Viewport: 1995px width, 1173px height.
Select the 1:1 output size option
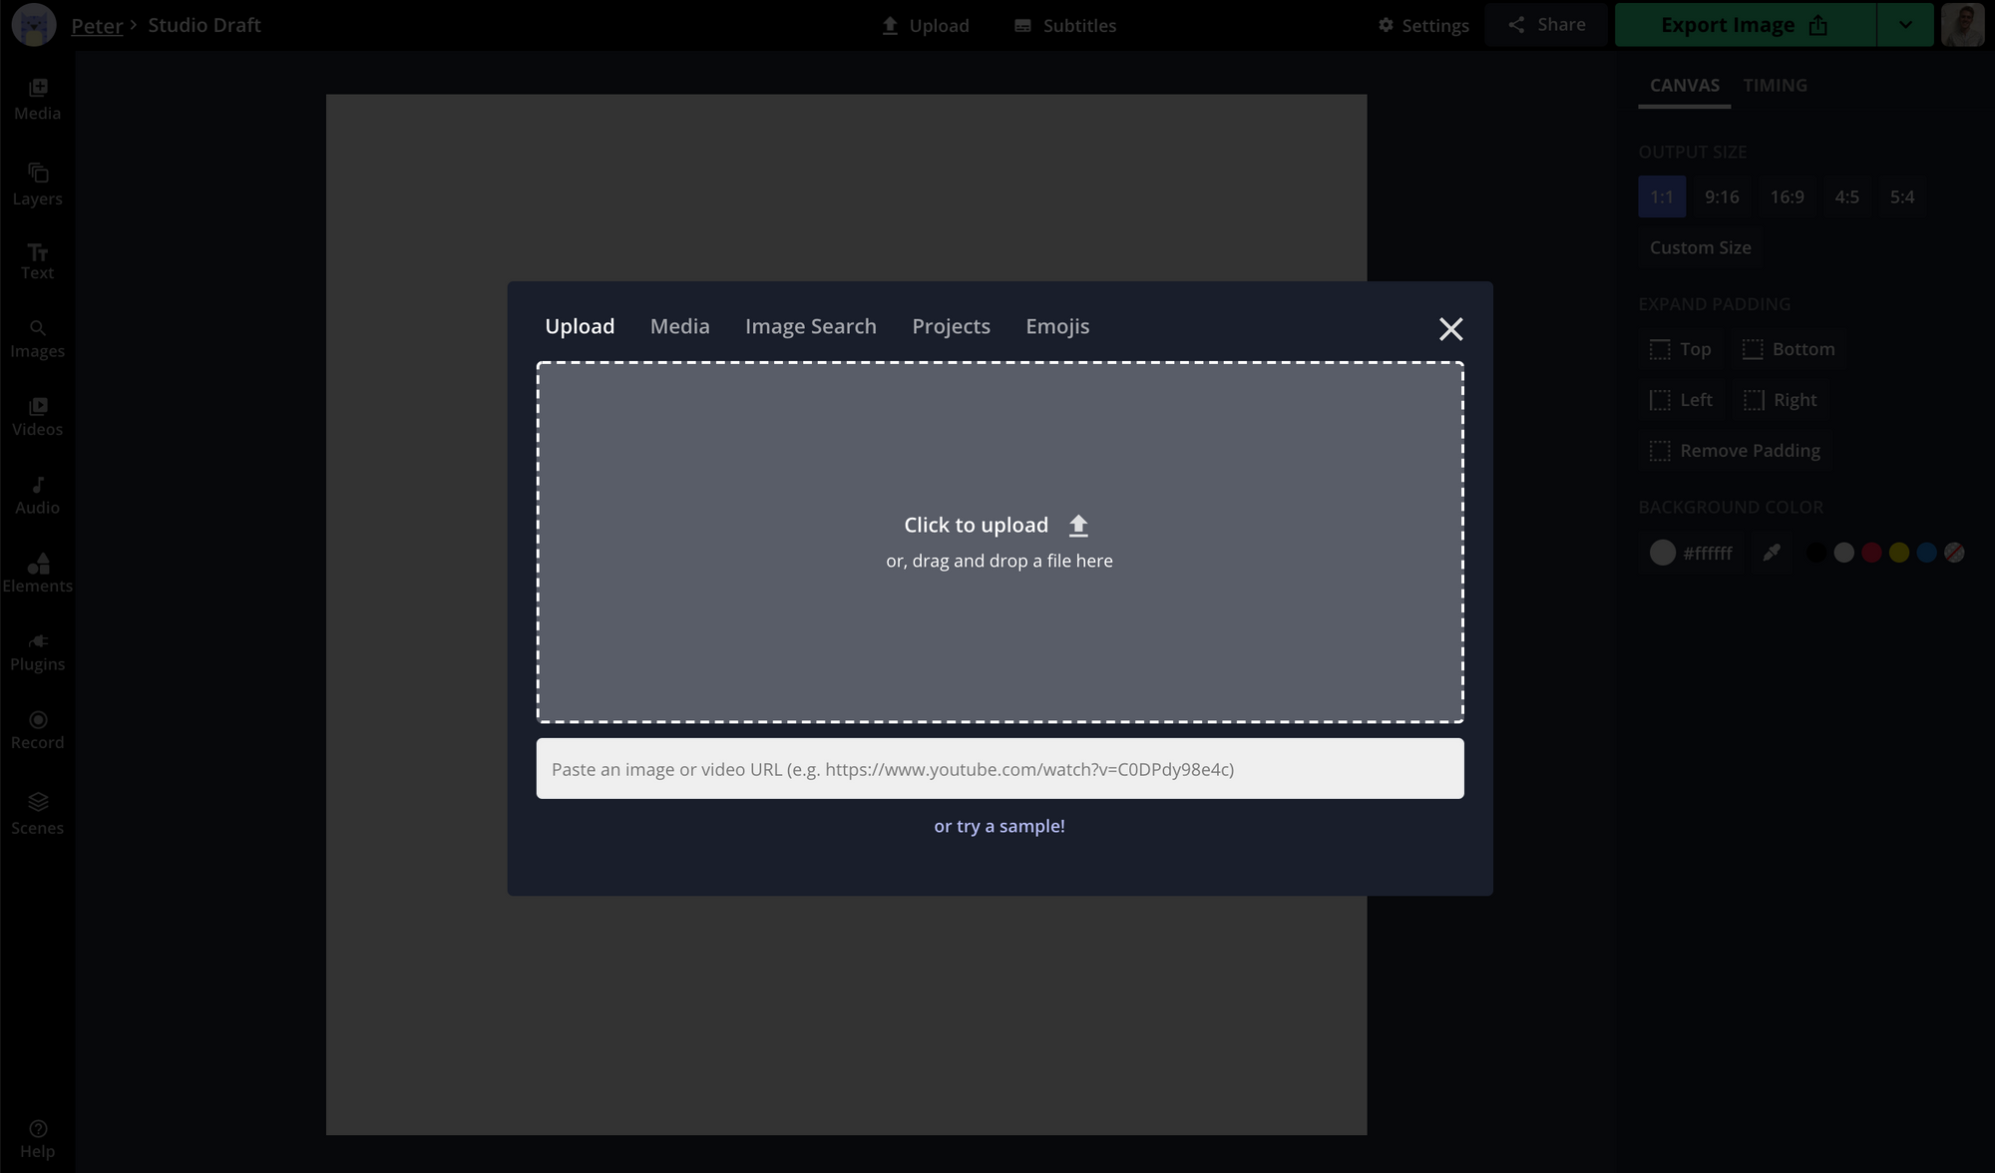[x=1662, y=197]
